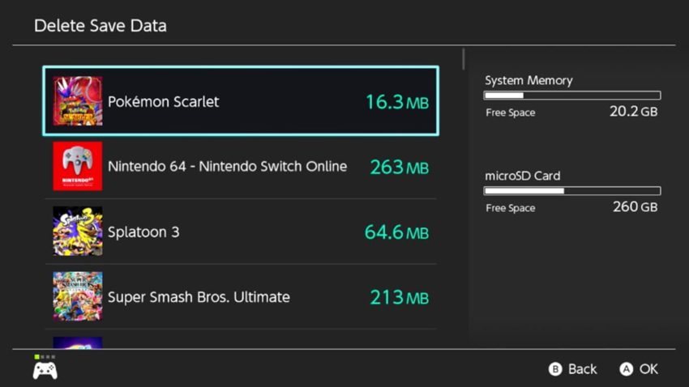
Task: Click the System Memory usage bar
Action: [x=572, y=96]
